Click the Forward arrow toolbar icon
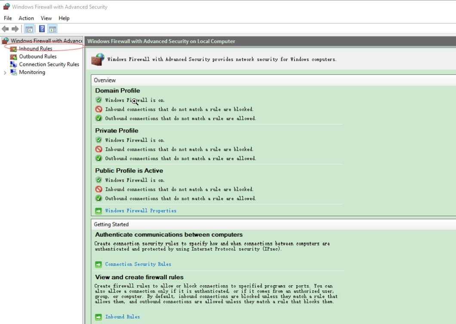The image size is (456, 324). [15, 29]
